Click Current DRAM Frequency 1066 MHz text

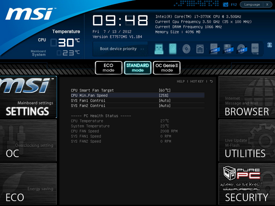(x=189, y=27)
